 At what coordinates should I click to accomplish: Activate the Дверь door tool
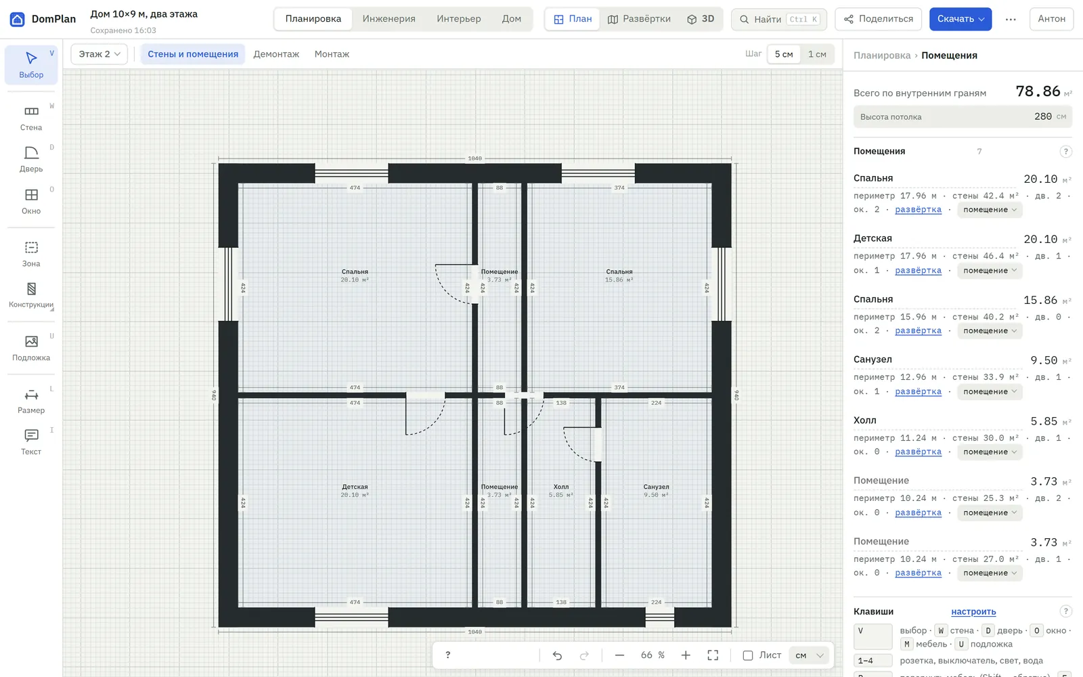point(31,160)
